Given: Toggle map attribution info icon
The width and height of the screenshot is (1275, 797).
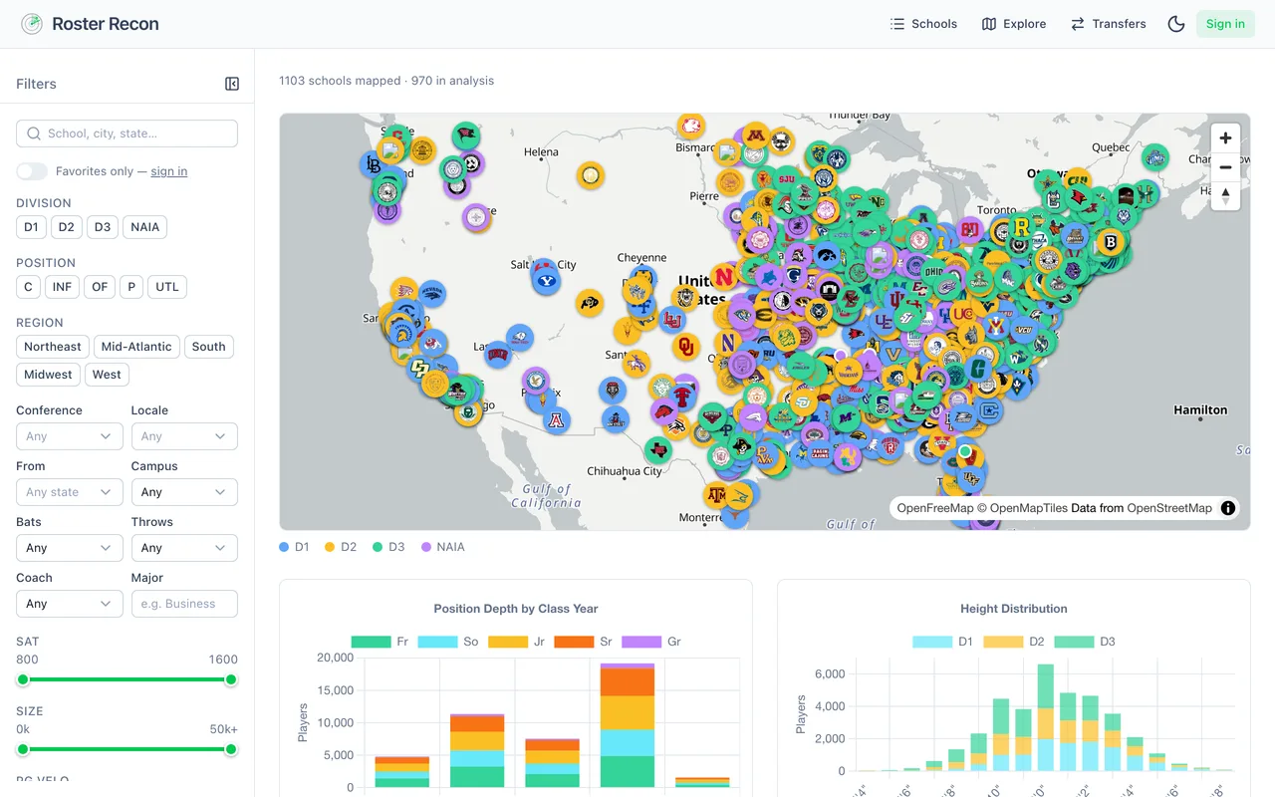Looking at the screenshot, I should pos(1228,508).
